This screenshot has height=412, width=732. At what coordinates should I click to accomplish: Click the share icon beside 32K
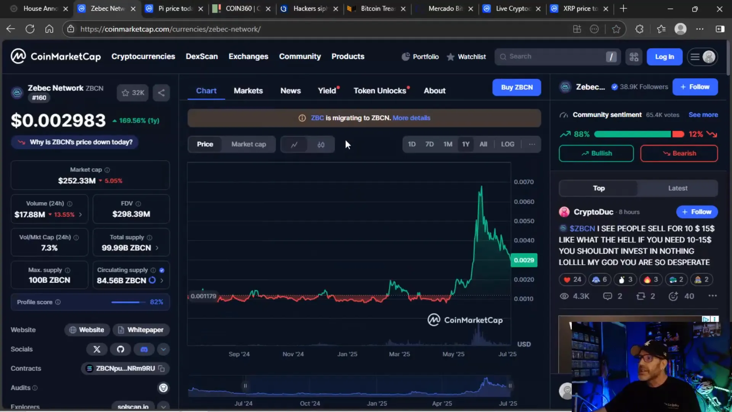pyautogui.click(x=161, y=93)
